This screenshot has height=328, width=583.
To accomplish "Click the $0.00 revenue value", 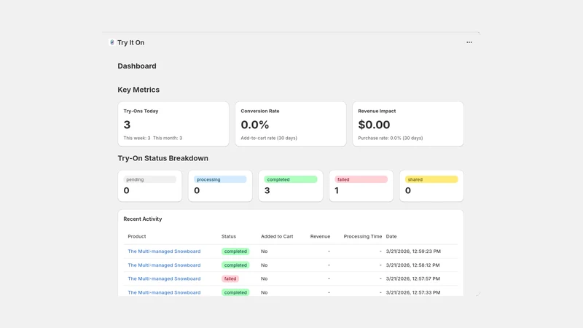I will pyautogui.click(x=374, y=125).
